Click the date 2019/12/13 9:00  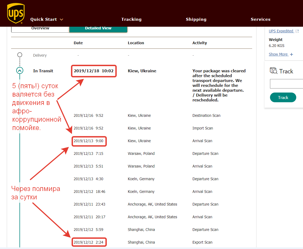88,141
